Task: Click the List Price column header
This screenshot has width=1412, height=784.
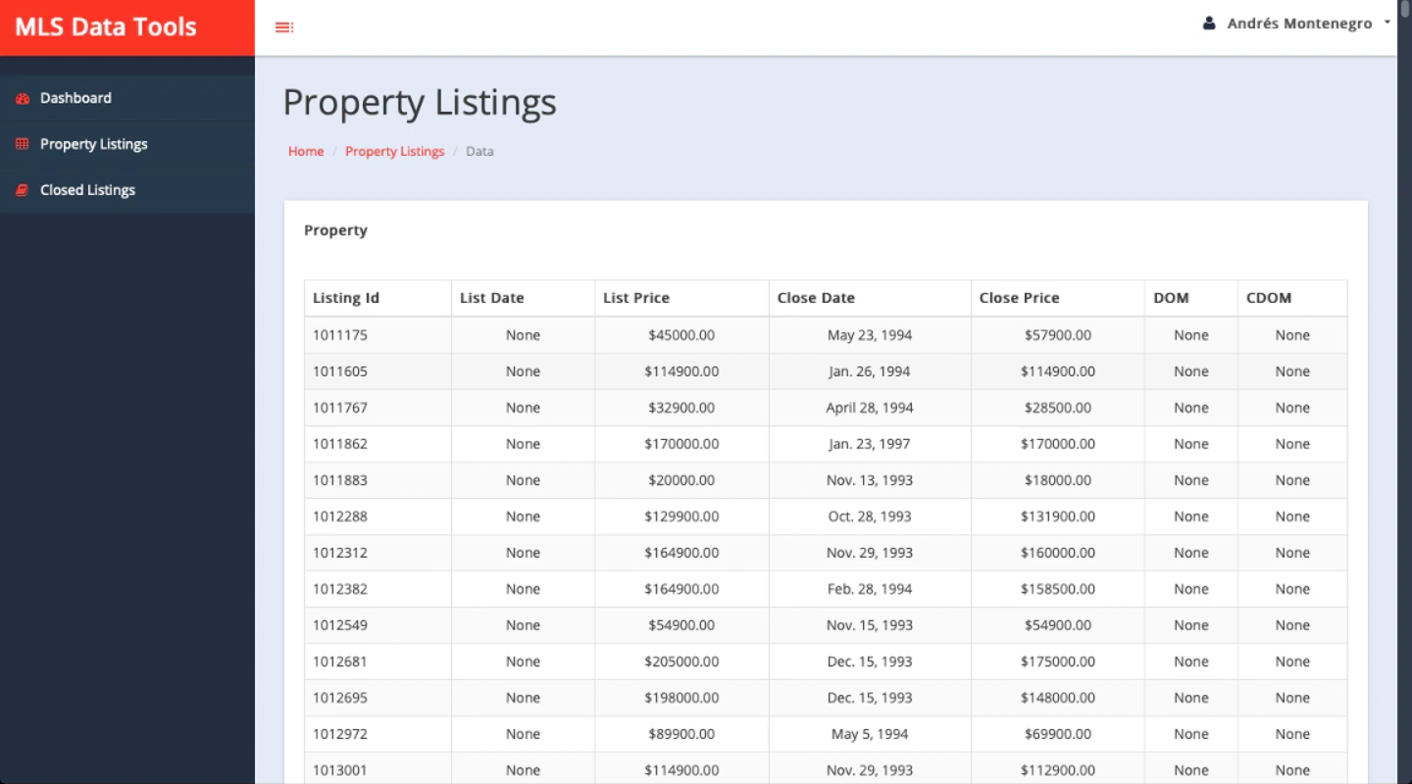Action: (636, 298)
